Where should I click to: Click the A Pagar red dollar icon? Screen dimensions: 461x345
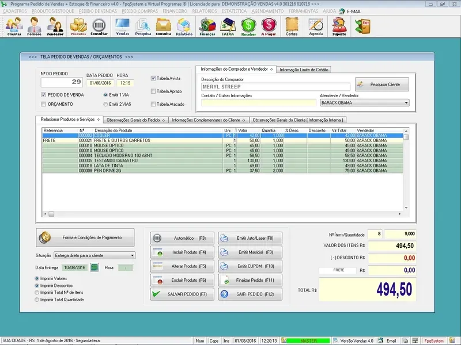pos(269,26)
